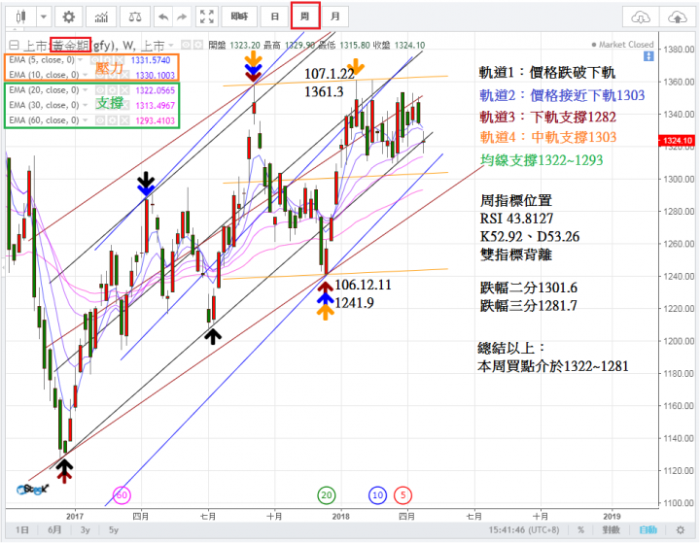Expand the chart style dropdown arrow
The height and width of the screenshot is (543, 700).
(x=44, y=17)
